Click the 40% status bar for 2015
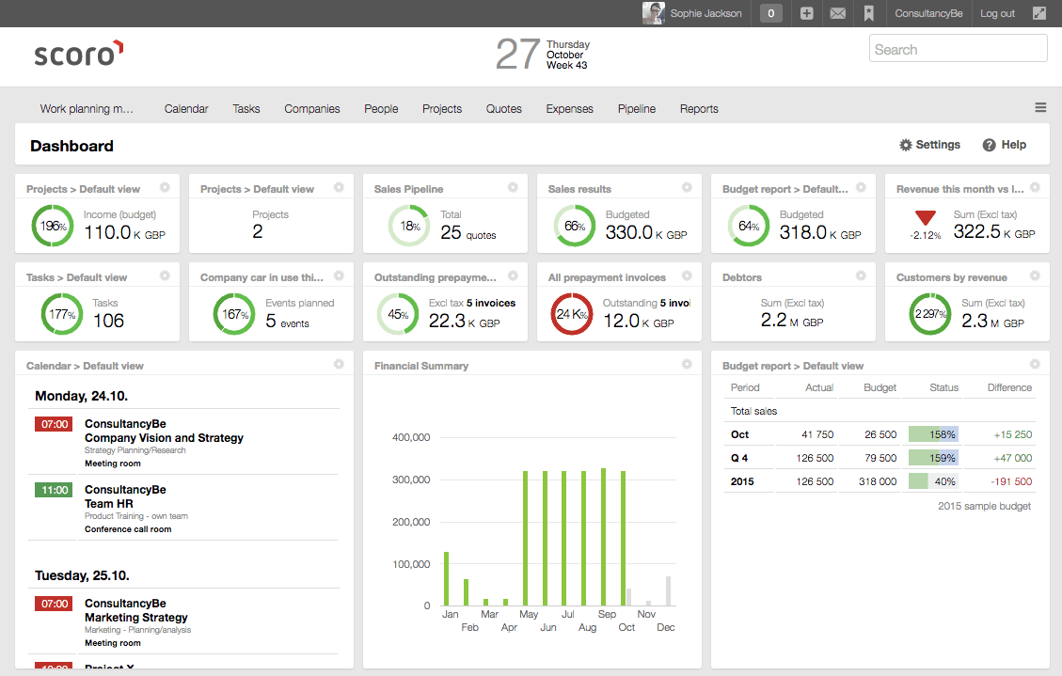This screenshot has width=1062, height=676. (x=933, y=481)
